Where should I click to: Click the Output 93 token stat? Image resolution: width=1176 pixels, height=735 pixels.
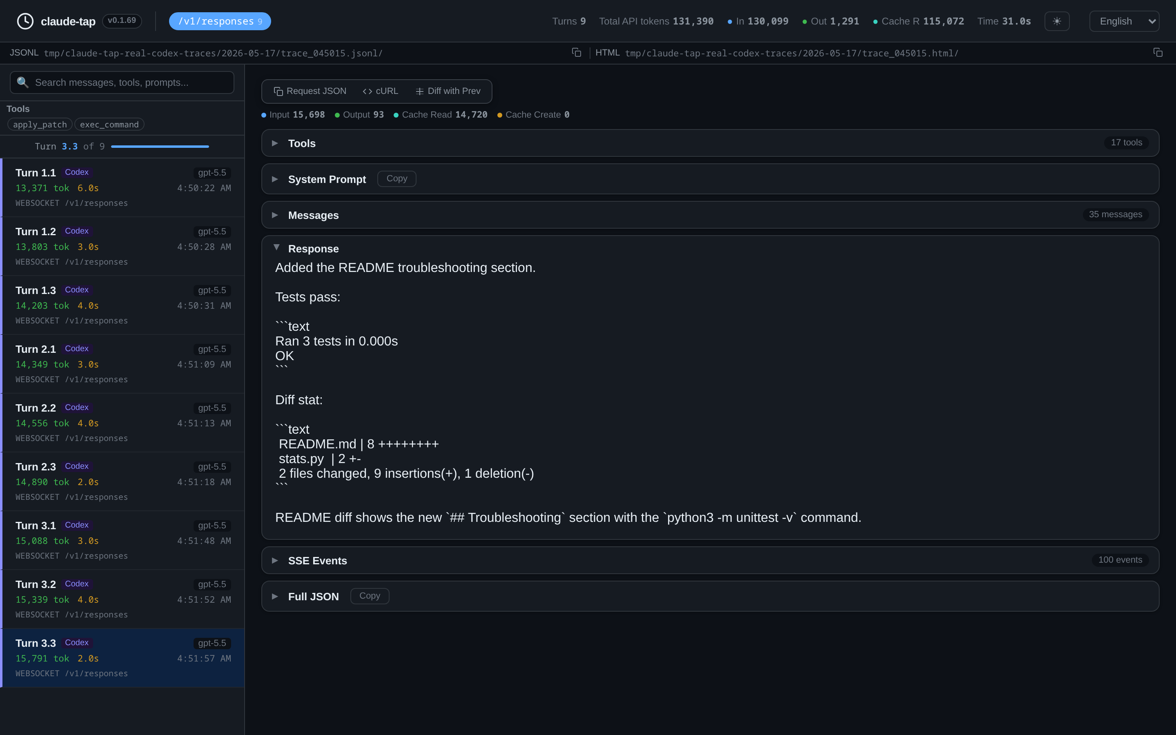(x=359, y=115)
